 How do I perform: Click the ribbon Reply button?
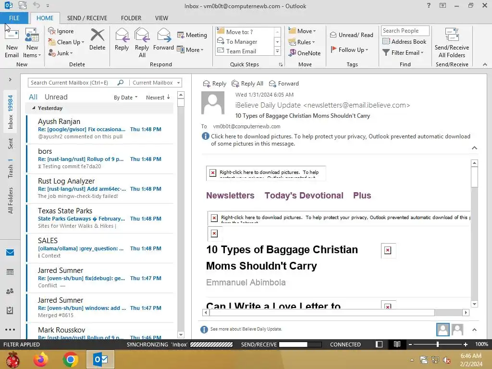click(x=122, y=39)
